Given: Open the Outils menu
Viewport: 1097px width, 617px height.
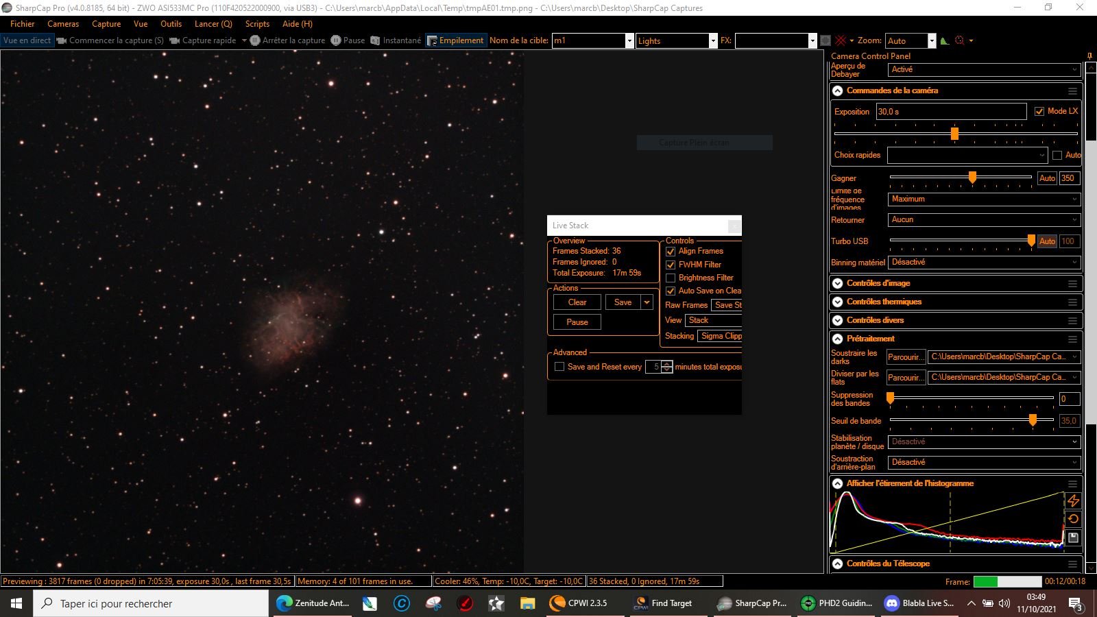Looking at the screenshot, I should coord(171,24).
